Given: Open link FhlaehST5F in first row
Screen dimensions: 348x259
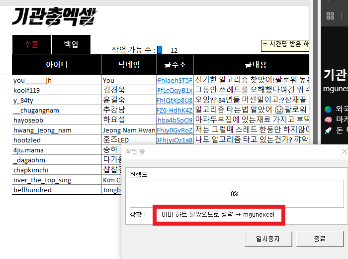Looking at the screenshot, I should click(x=174, y=80).
